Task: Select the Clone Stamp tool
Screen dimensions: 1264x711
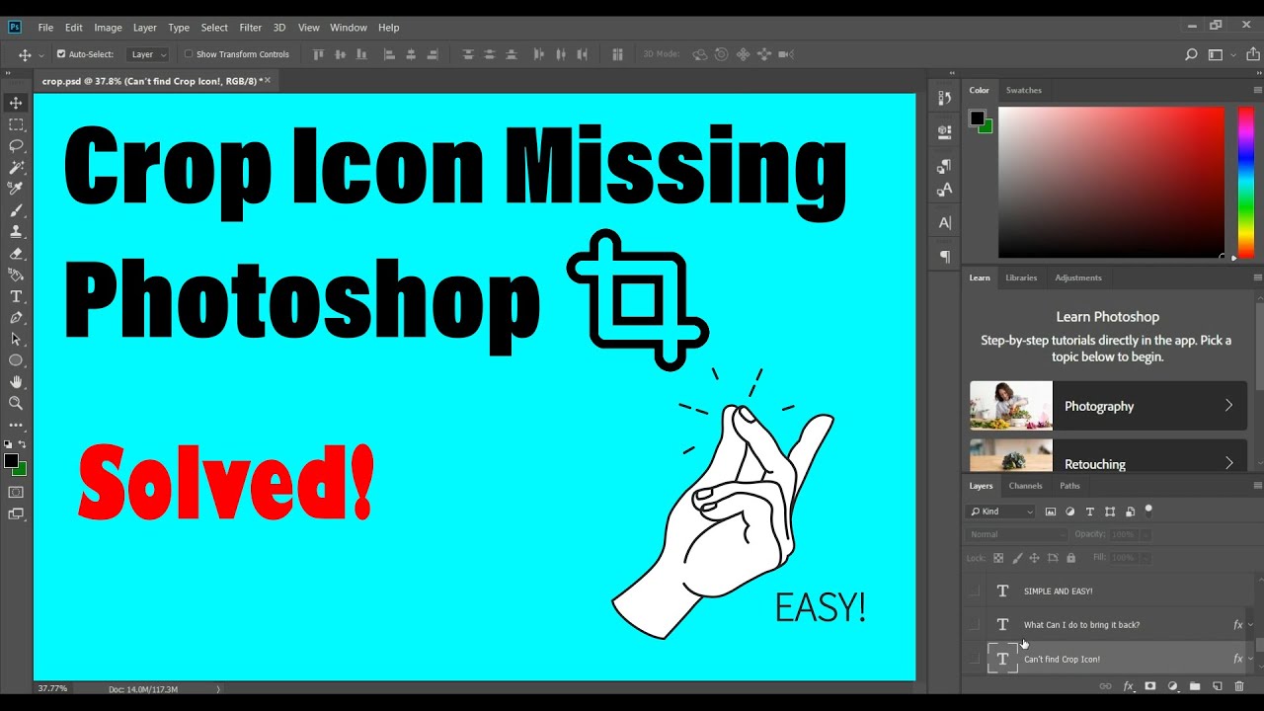Action: [15, 231]
